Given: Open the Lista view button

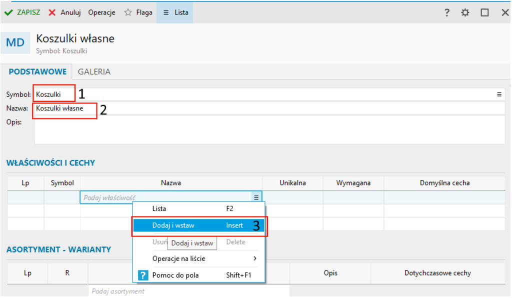Looking at the screenshot, I should [x=174, y=12].
